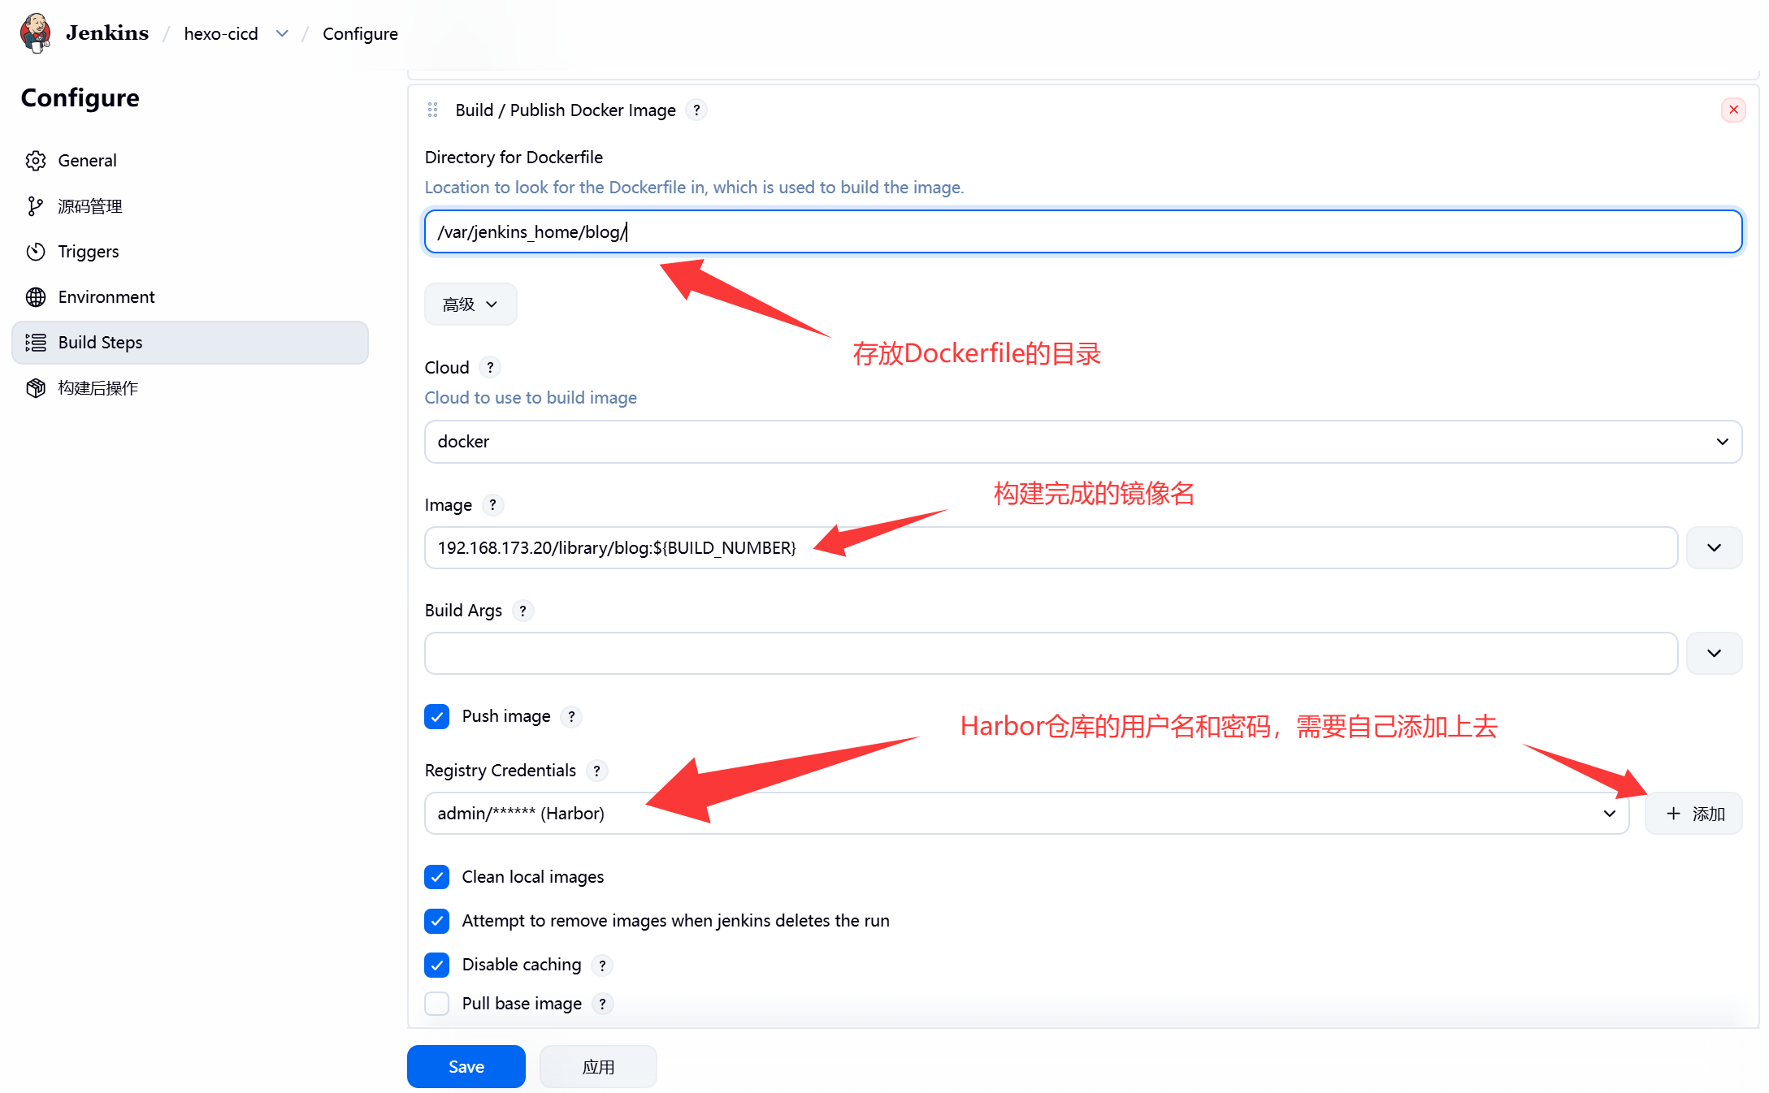Click the Save button
The height and width of the screenshot is (1093, 1769).
(x=466, y=1066)
